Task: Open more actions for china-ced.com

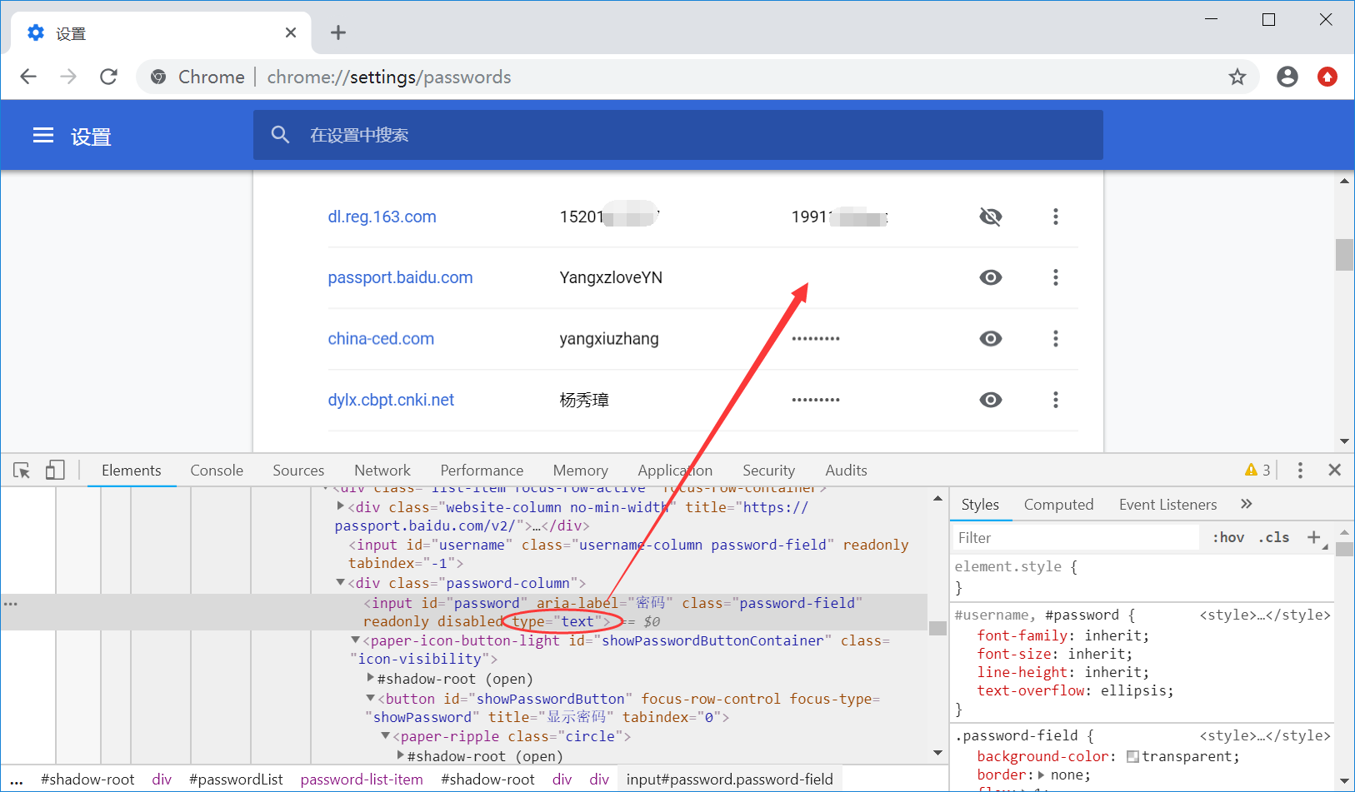Action: 1056,338
